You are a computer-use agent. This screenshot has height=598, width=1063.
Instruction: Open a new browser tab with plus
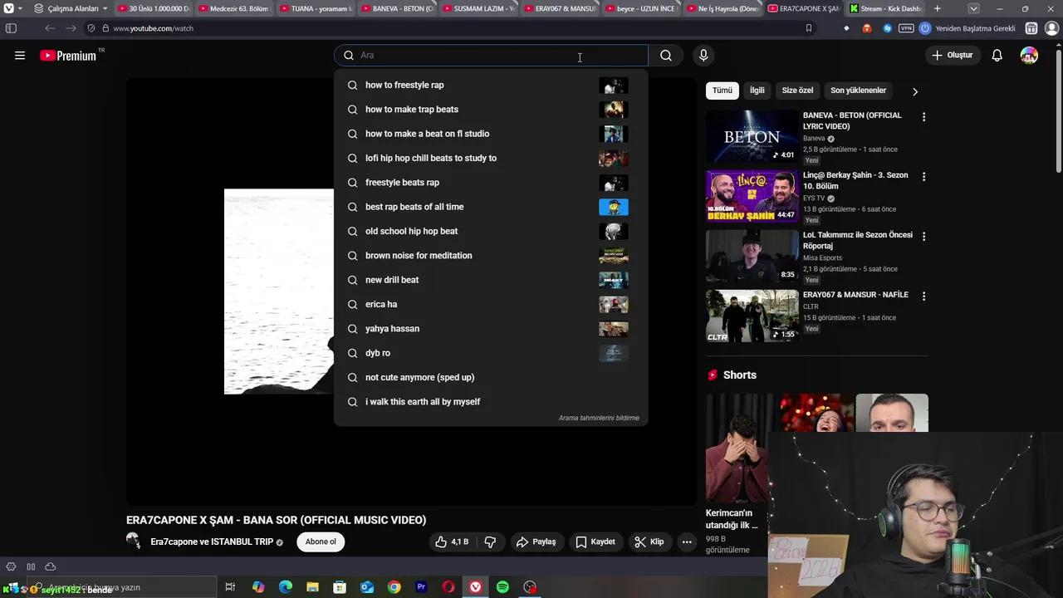(x=937, y=8)
